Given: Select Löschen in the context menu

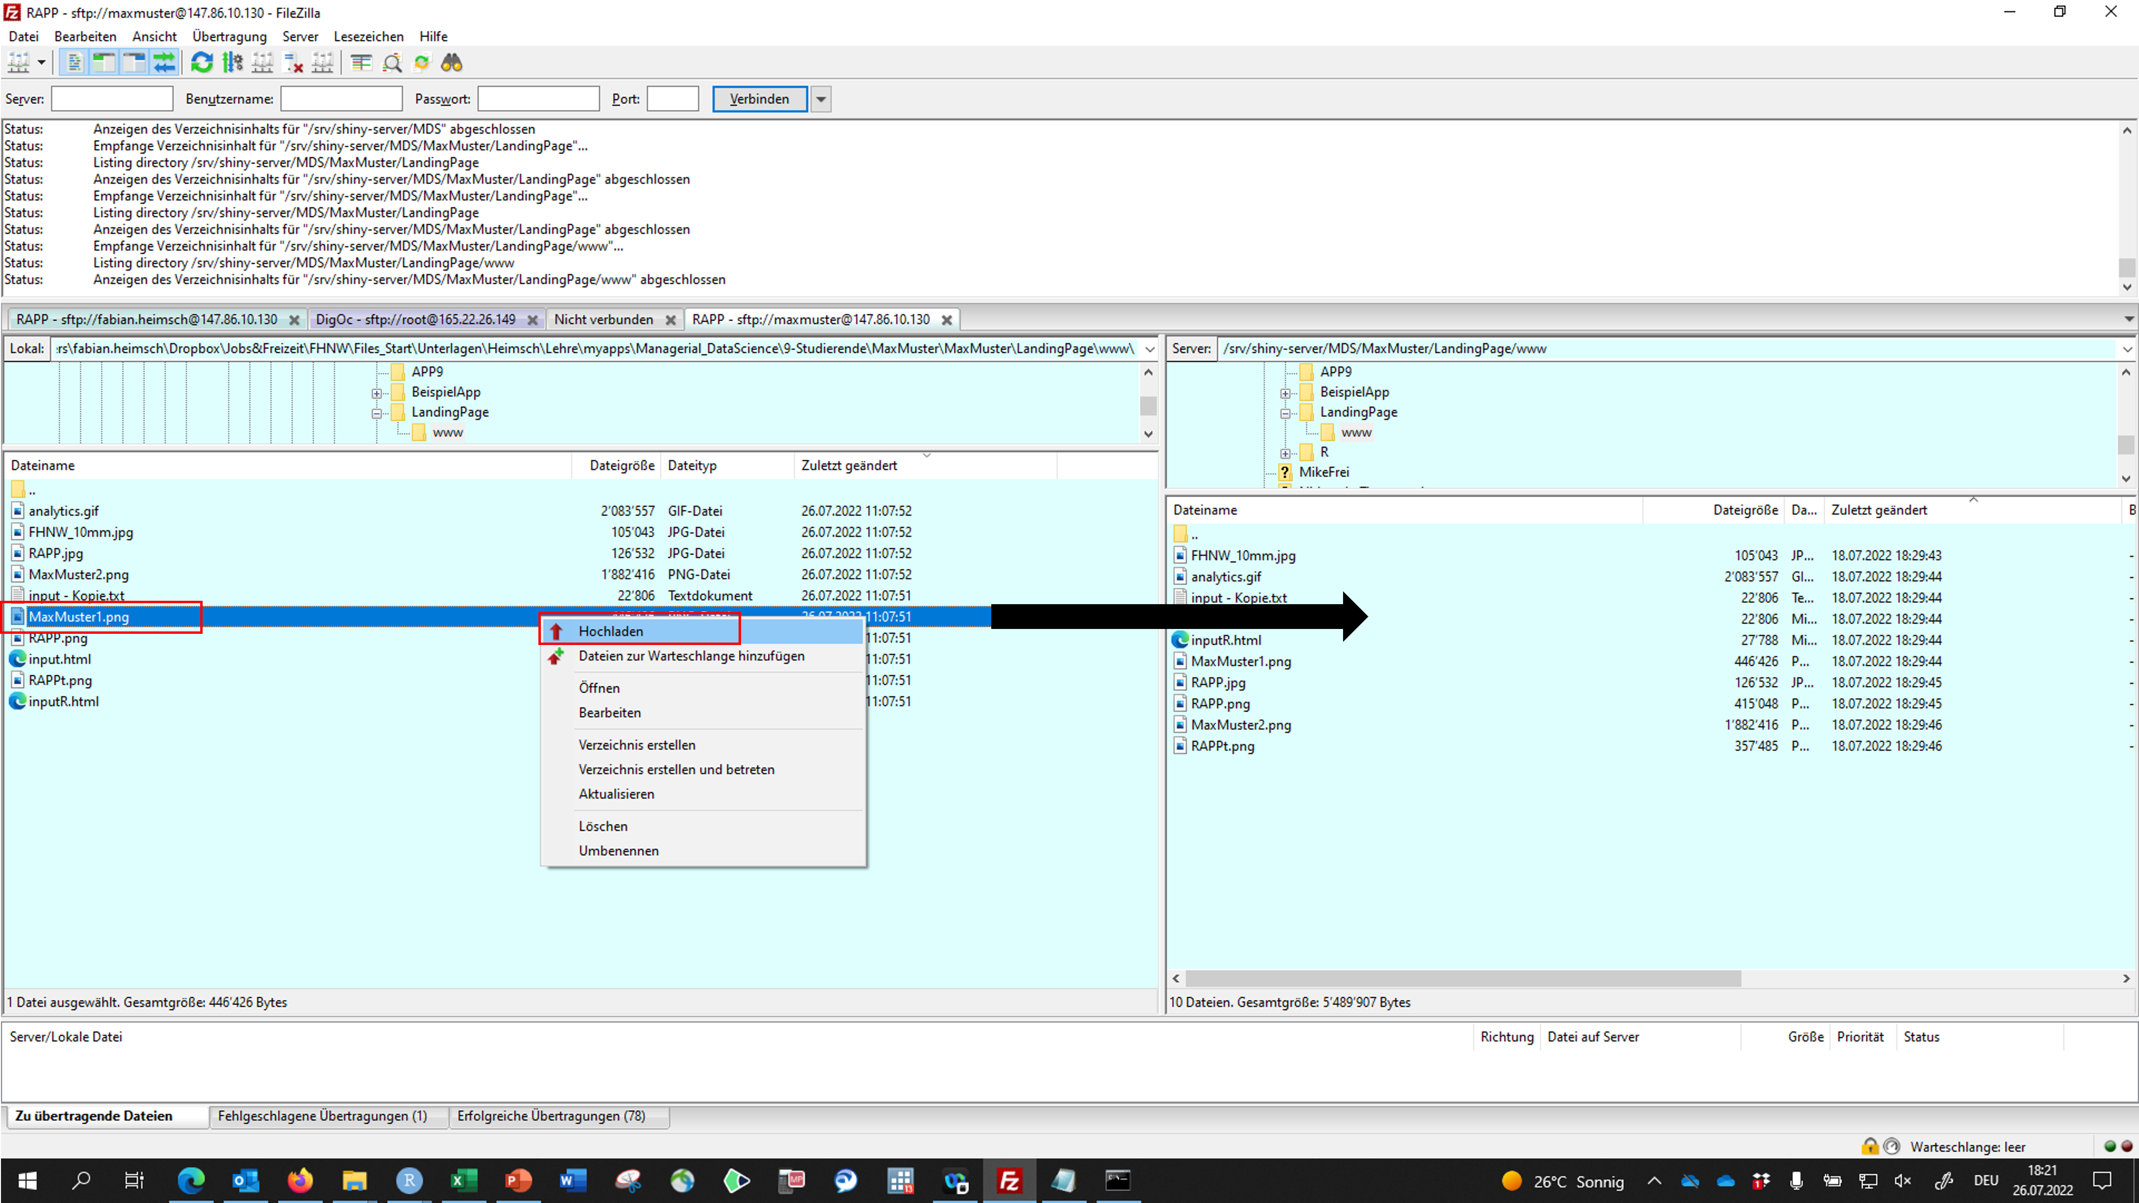Looking at the screenshot, I should tap(603, 826).
